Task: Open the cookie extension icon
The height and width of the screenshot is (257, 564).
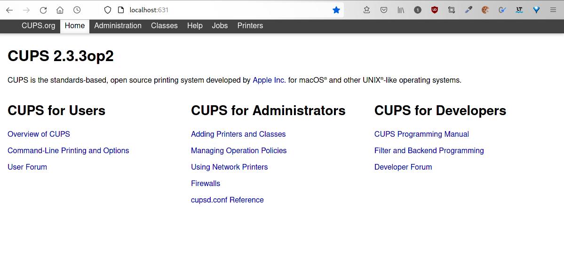Action: coord(485,10)
